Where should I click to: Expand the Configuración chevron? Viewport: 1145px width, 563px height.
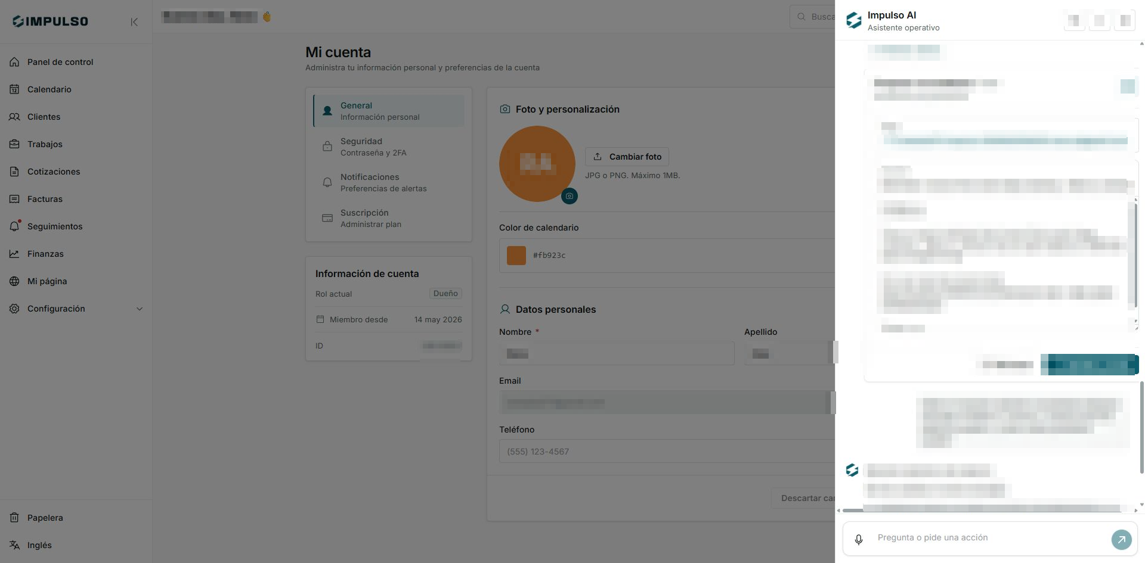click(x=140, y=309)
